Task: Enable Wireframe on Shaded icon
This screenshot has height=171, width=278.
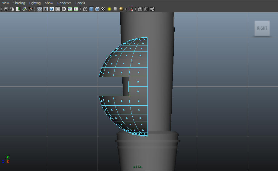Action: (97, 9)
